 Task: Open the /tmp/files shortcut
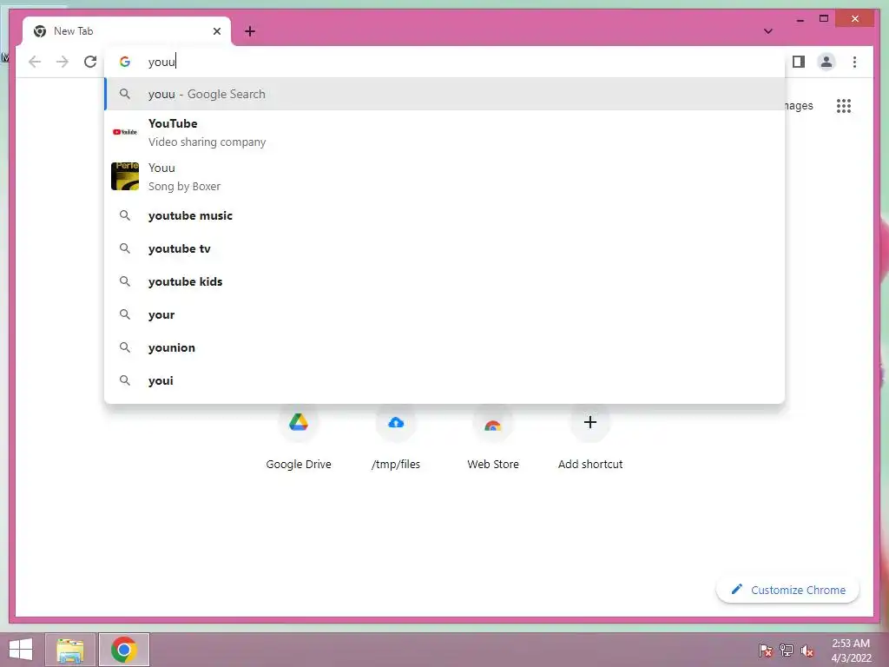coord(396,438)
